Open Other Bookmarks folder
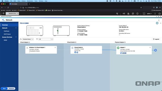This screenshot has width=162, height=91. (156, 10)
